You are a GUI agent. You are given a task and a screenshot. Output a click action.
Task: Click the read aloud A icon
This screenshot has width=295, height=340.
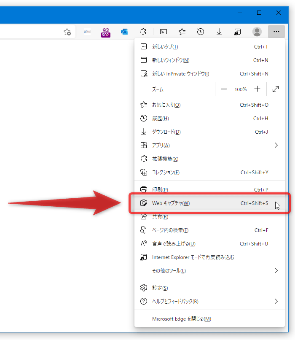(x=144, y=243)
